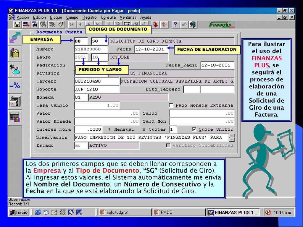303x227 pixels.
Task: Click the document code field SG
Action: [x=99, y=41]
